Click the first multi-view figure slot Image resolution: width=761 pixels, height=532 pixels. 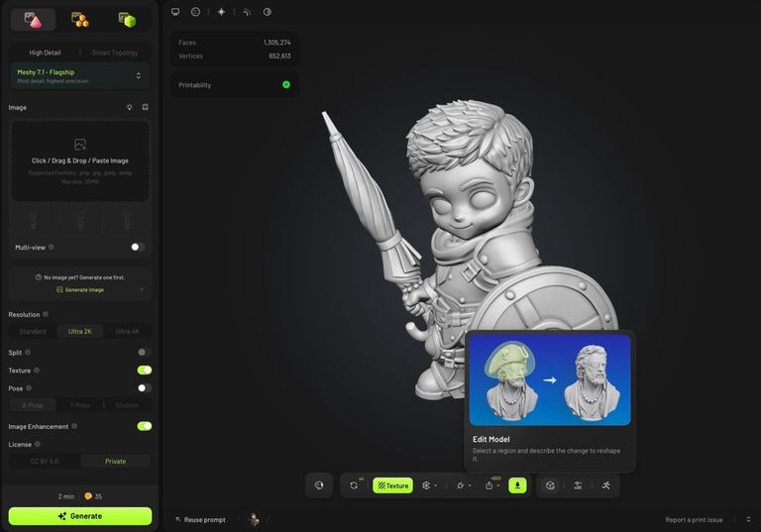33,221
